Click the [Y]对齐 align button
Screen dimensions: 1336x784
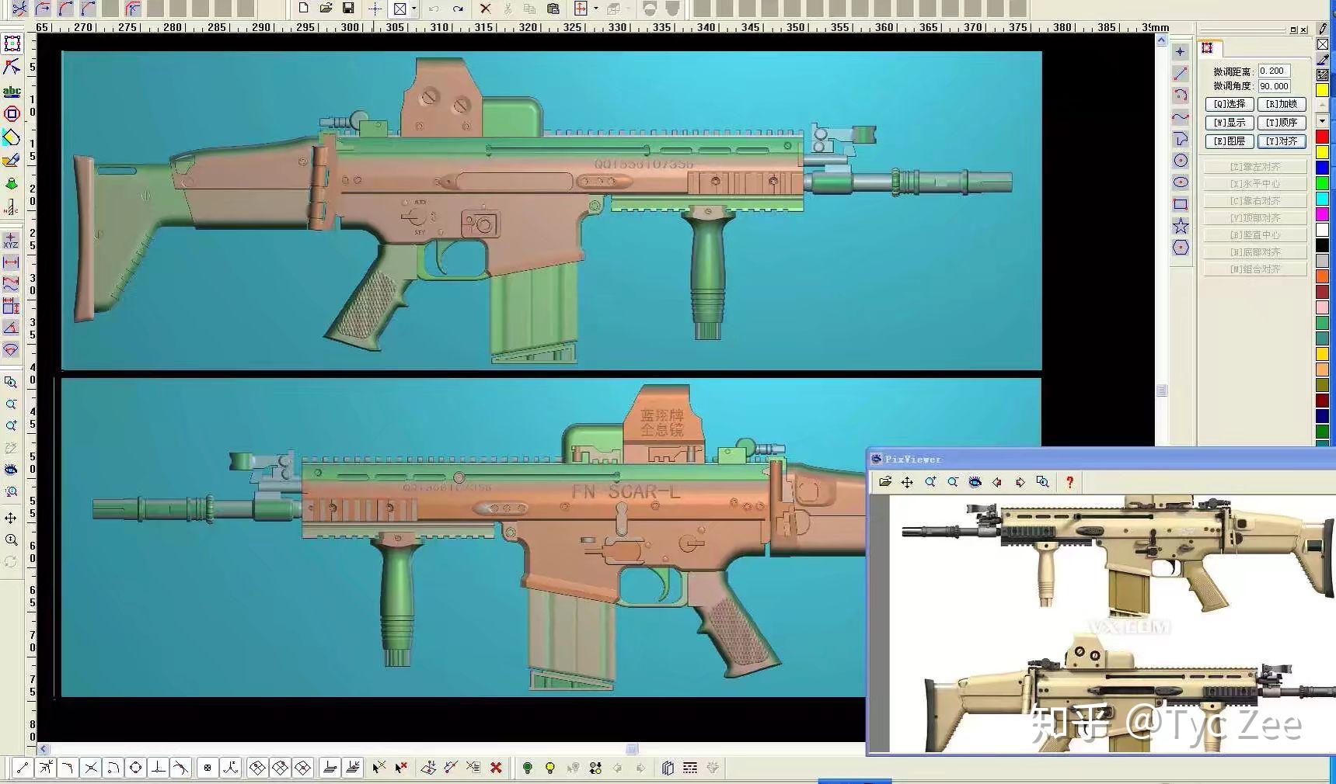(1282, 141)
